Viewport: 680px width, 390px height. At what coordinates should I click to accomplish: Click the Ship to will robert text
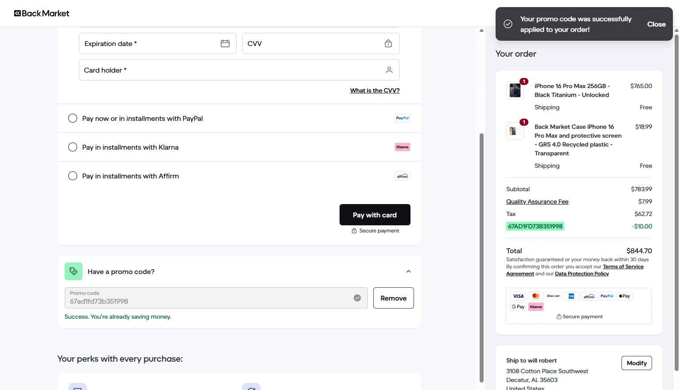(x=531, y=360)
